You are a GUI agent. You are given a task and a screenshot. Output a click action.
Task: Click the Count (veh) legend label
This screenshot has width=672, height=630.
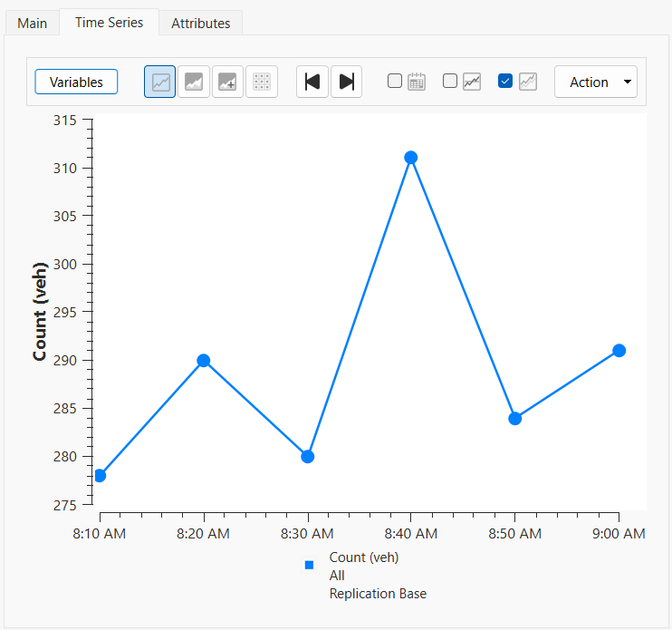[363, 557]
